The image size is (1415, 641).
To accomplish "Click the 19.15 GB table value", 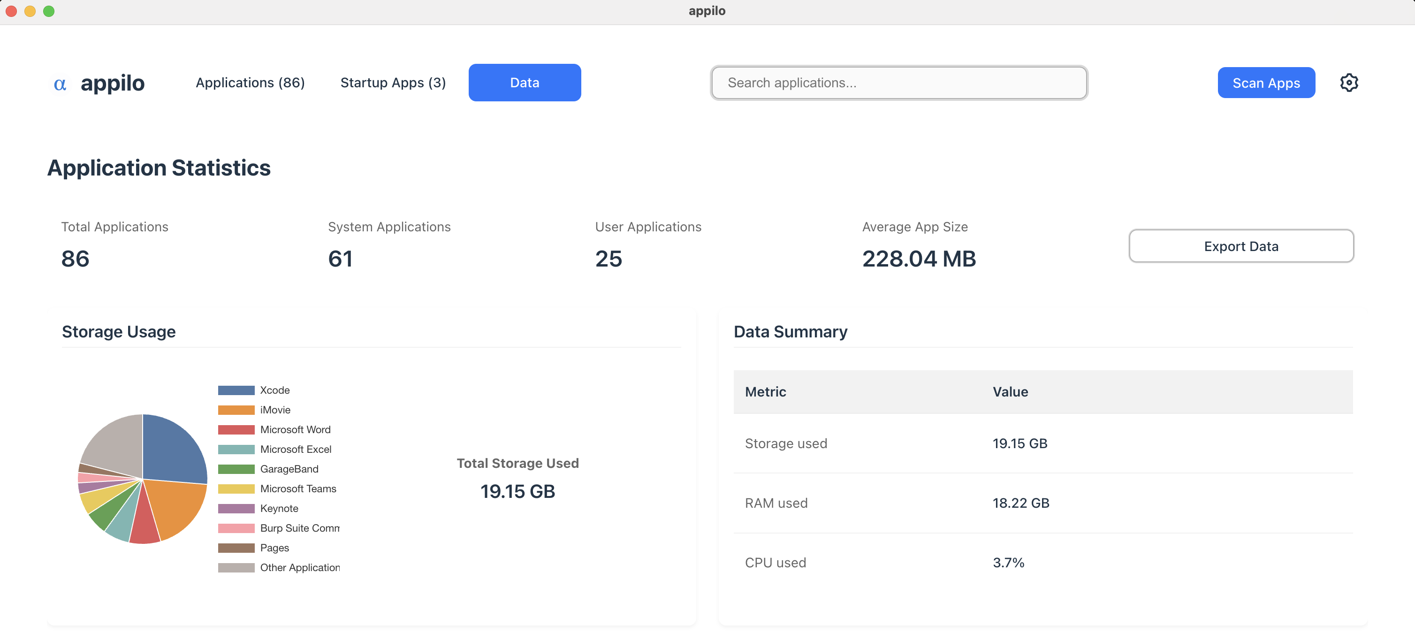I will 1019,444.
